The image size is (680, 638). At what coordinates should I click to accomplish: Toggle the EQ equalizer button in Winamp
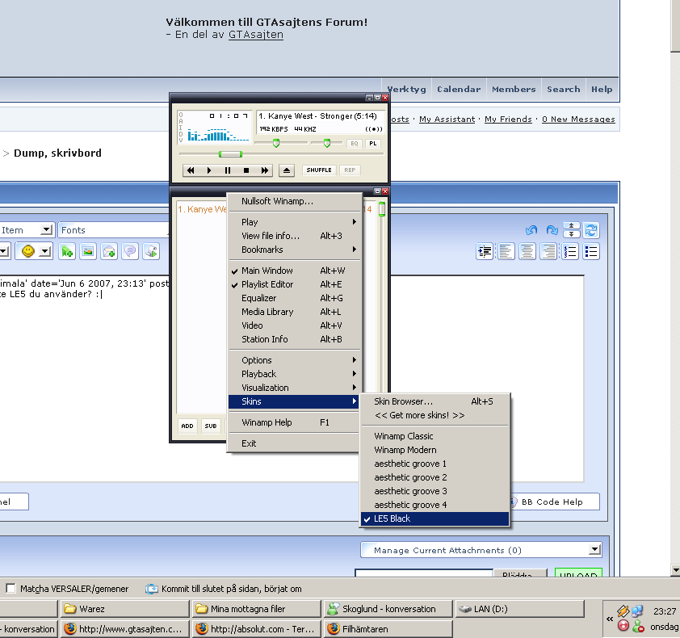click(355, 144)
